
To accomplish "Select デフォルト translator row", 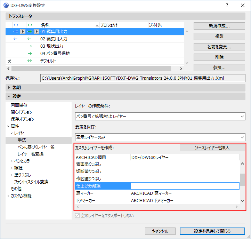I will [95, 61].
